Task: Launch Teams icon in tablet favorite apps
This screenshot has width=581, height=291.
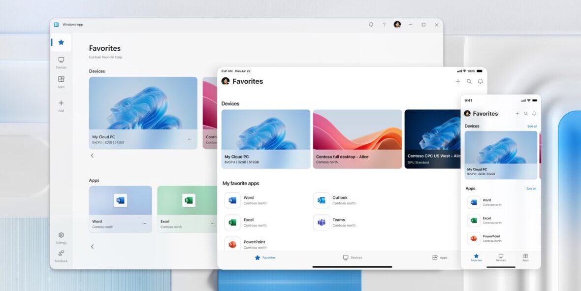Action: coord(321,223)
